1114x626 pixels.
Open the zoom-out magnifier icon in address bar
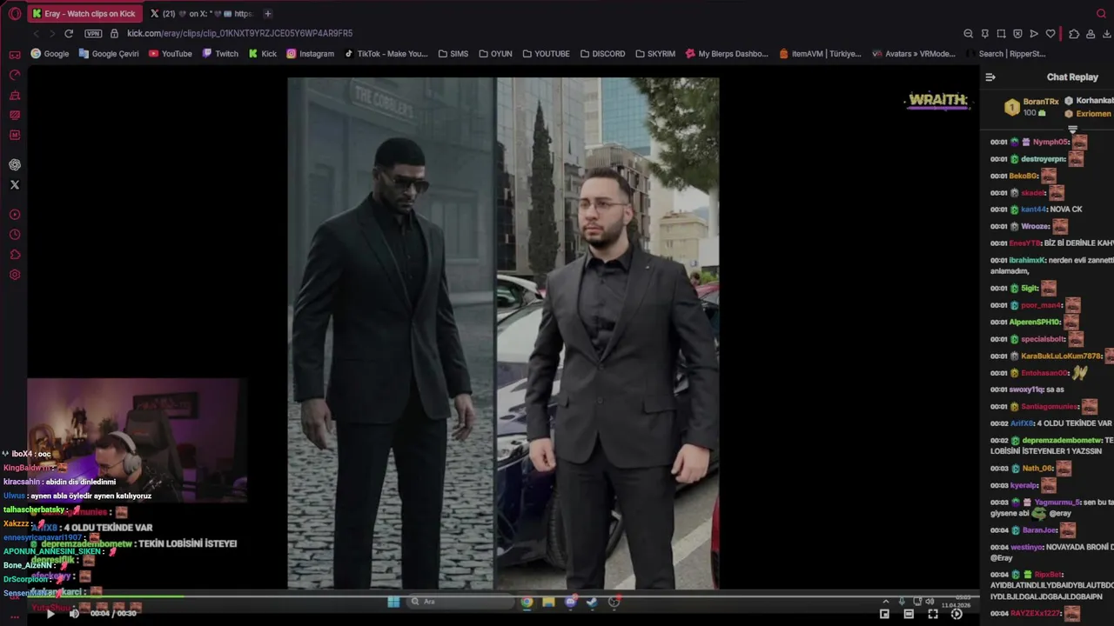click(x=968, y=34)
